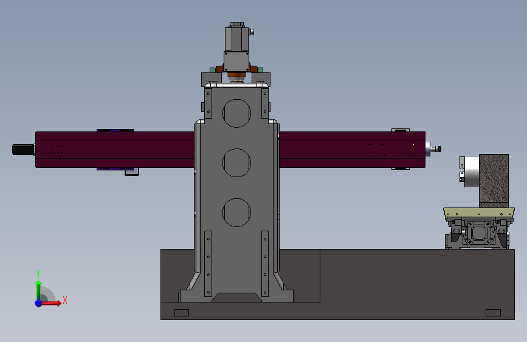
Task: Select the lower right vertical rail strip on the column
Action: point(265,263)
